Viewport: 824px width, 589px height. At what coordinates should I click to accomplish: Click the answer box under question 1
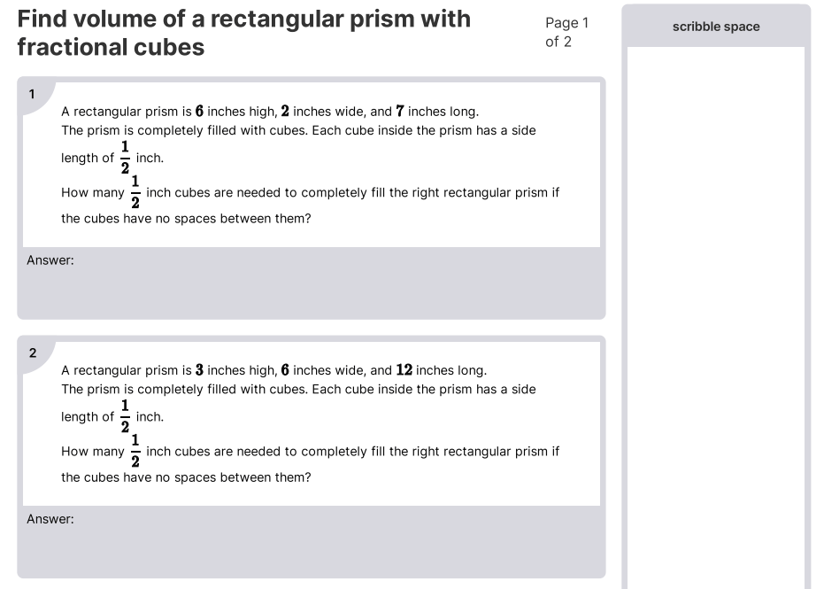[x=310, y=288]
